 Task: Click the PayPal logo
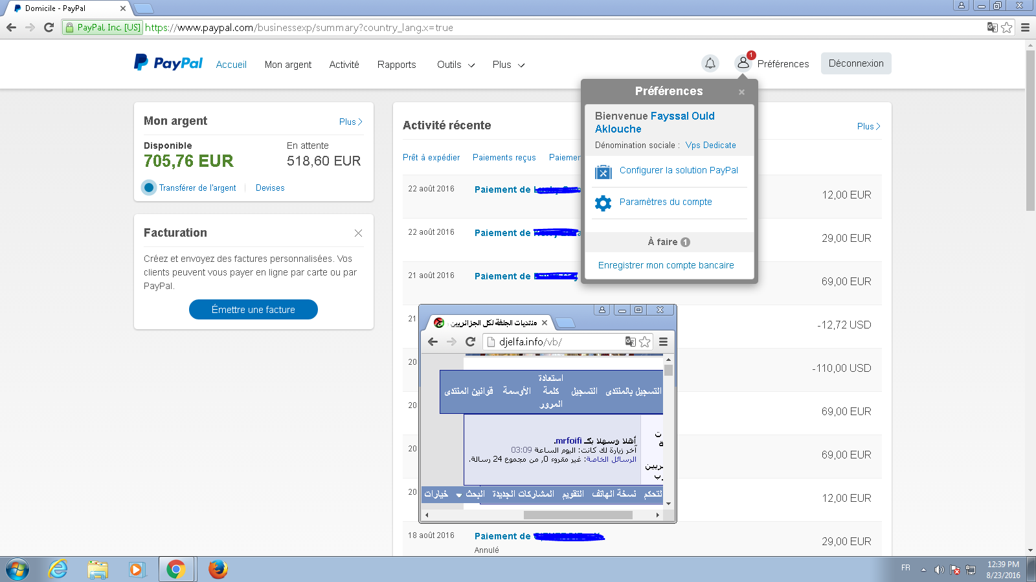click(168, 63)
